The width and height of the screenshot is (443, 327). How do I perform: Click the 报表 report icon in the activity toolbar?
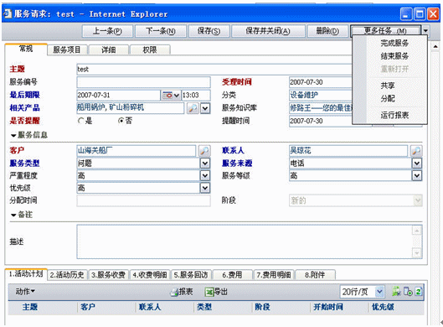click(x=174, y=292)
